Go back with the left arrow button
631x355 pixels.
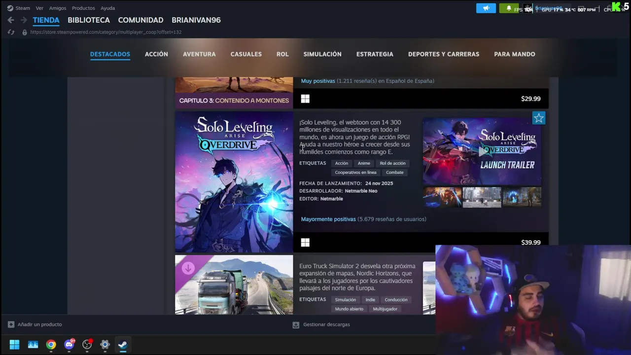pos(11,20)
